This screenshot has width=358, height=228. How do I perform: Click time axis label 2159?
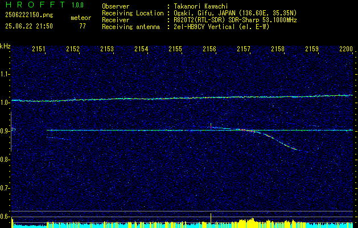click(312, 49)
